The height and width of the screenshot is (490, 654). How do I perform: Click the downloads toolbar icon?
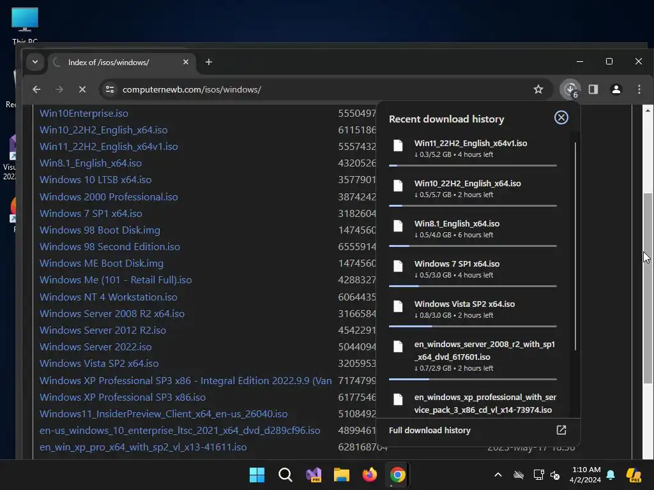pyautogui.click(x=570, y=89)
